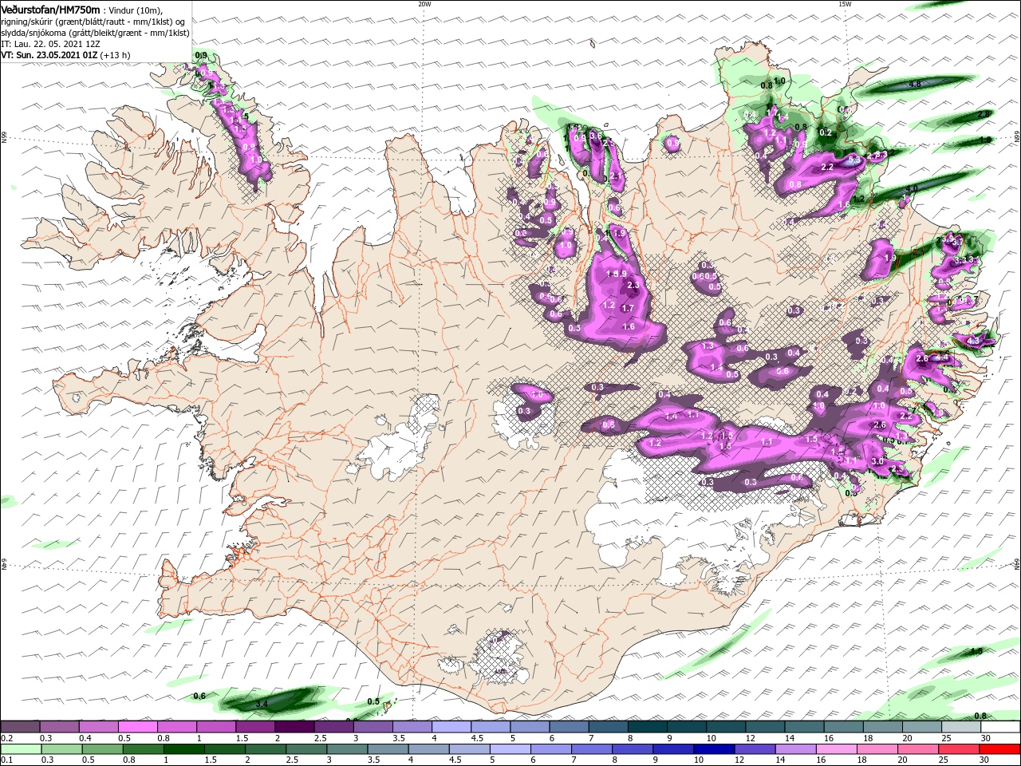Click the upper legend swatch between 25 and 30
The image size is (1021, 766).
(x=962, y=727)
